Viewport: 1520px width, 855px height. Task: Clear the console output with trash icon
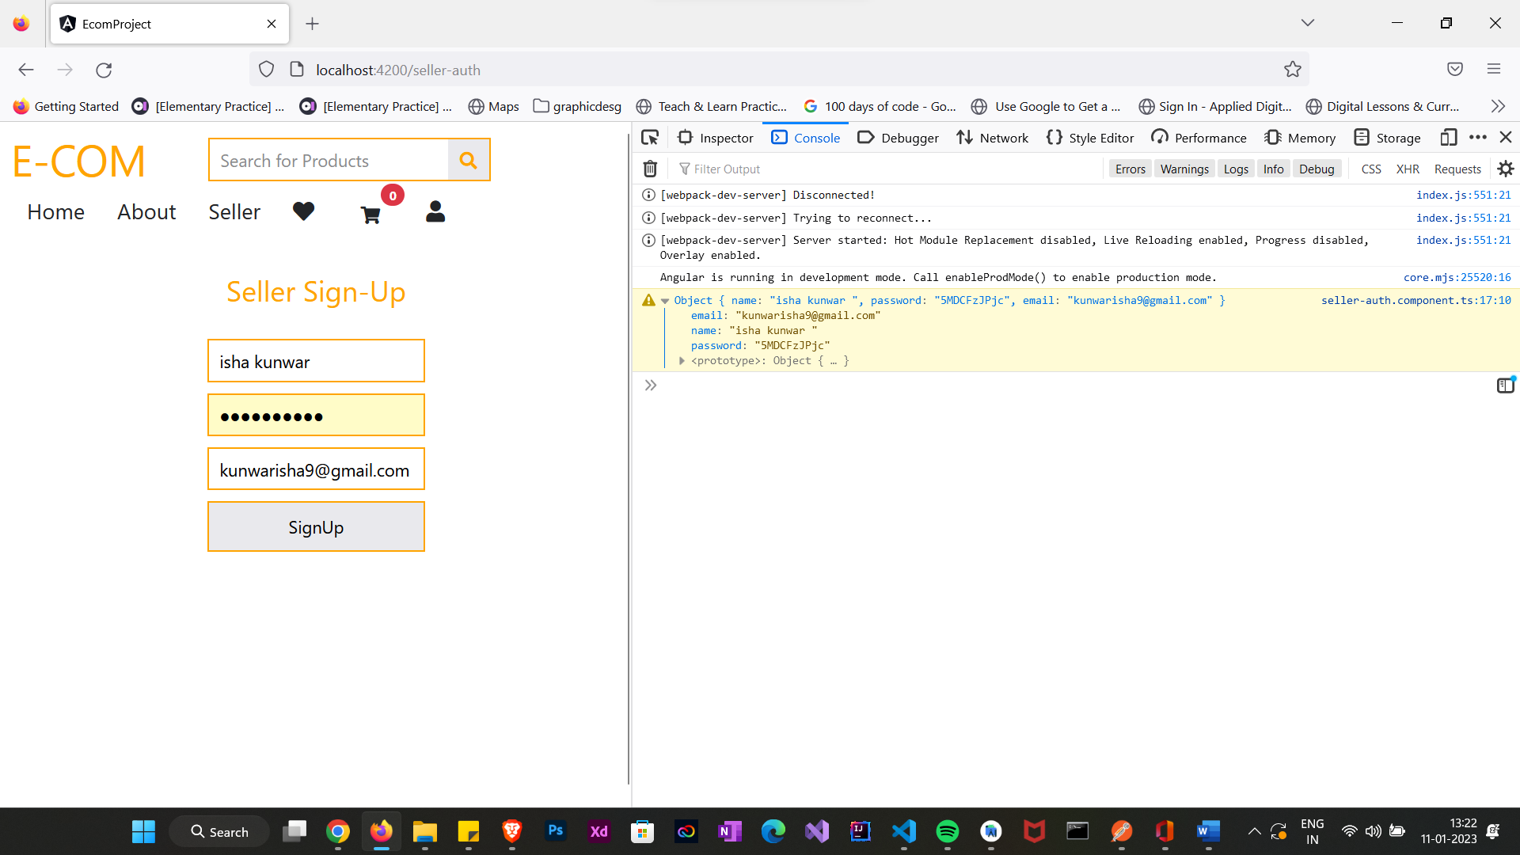click(x=650, y=169)
